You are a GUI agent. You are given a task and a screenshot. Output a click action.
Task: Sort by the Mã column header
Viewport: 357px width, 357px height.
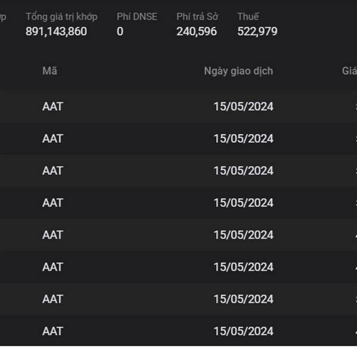49,71
